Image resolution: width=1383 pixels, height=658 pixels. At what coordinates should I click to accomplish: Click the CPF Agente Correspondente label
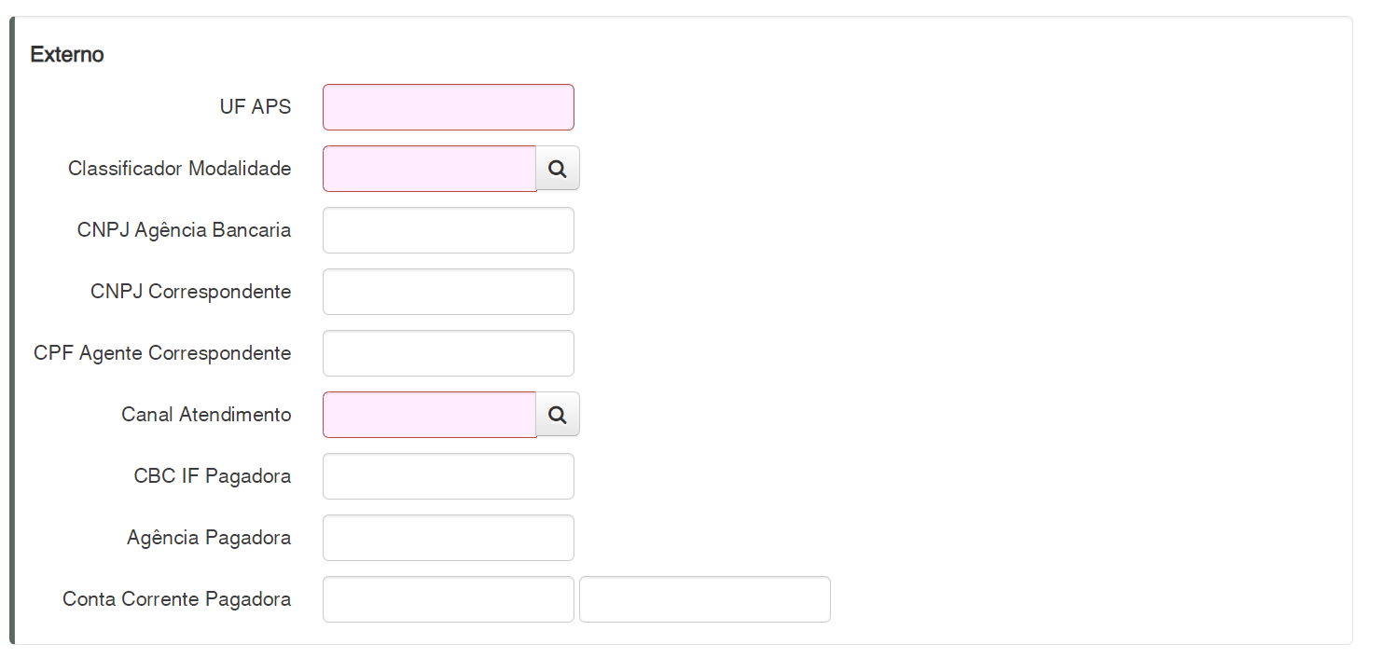(x=162, y=353)
